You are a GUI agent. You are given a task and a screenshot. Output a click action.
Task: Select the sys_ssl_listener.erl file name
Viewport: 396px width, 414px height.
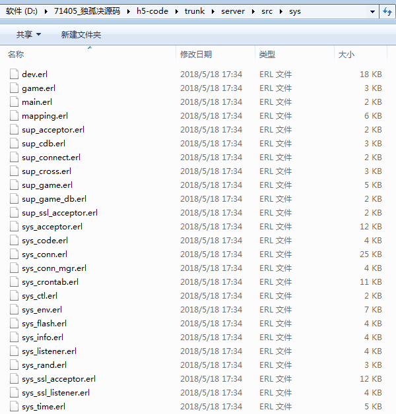[55, 393]
